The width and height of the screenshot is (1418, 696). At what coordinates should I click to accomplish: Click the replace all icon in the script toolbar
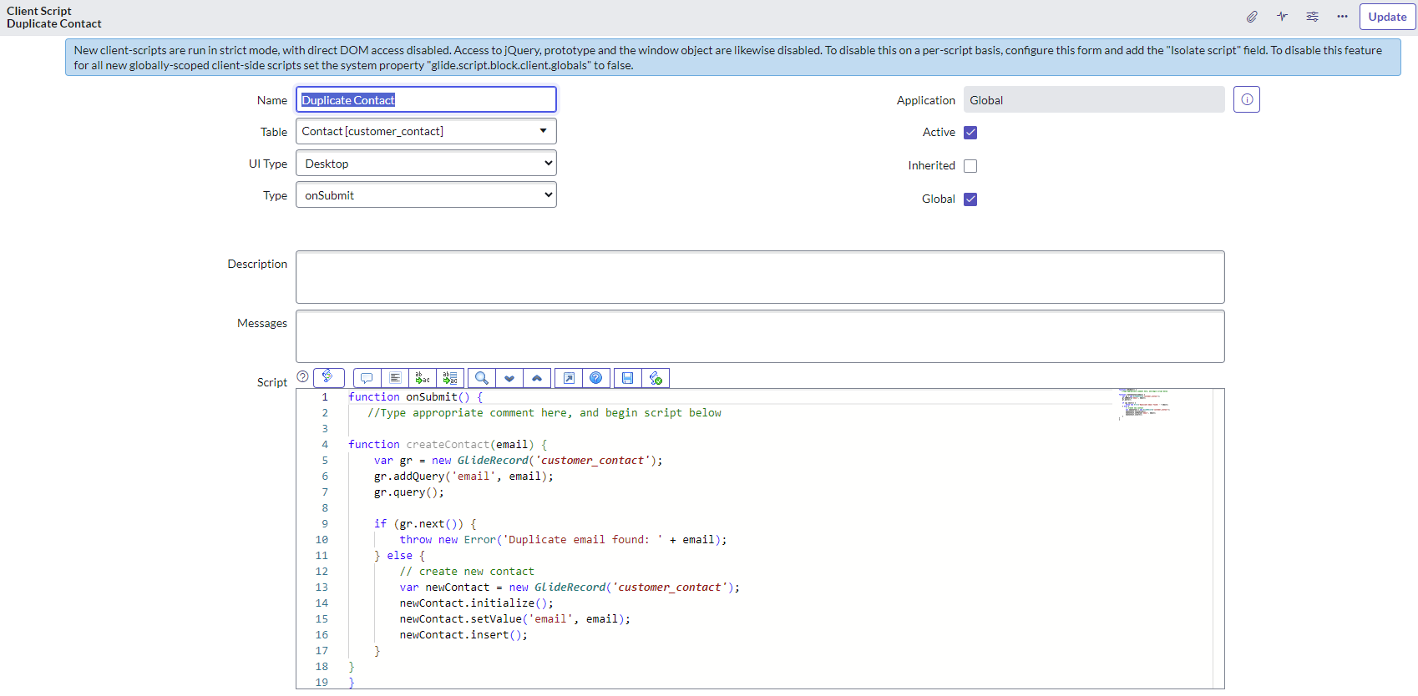pyautogui.click(x=450, y=378)
